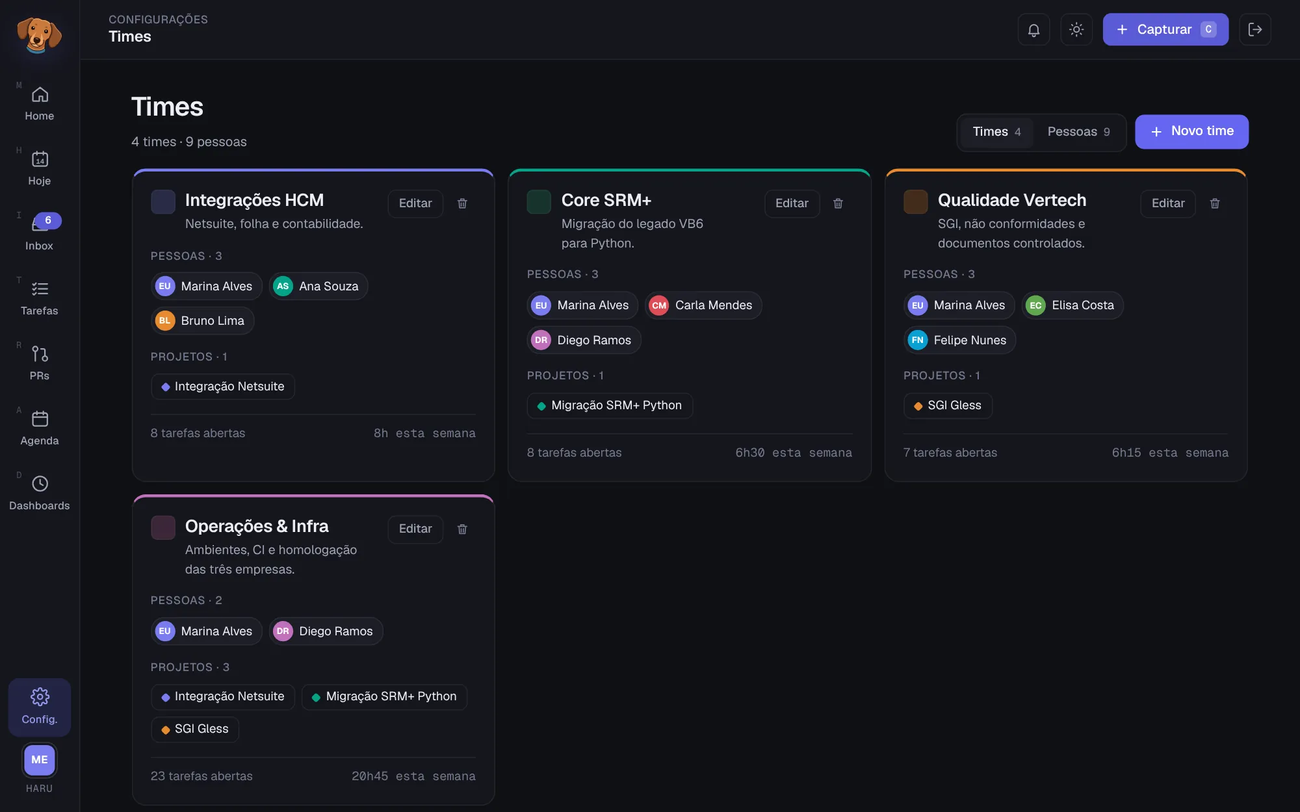
Task: Select Felipe Nunes person chip
Action: coord(959,340)
